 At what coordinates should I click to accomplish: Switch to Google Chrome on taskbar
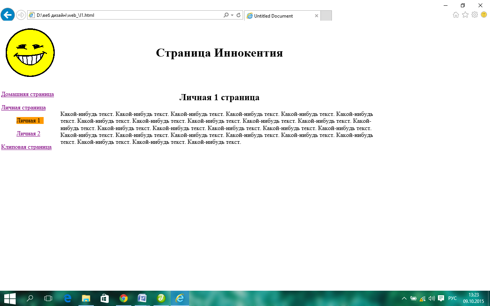pos(123,298)
